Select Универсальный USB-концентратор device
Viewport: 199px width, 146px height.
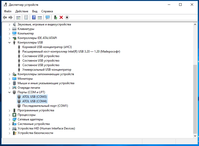pyautogui.click(x=47, y=70)
